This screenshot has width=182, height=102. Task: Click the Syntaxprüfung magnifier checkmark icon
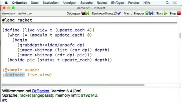pos(117,13)
